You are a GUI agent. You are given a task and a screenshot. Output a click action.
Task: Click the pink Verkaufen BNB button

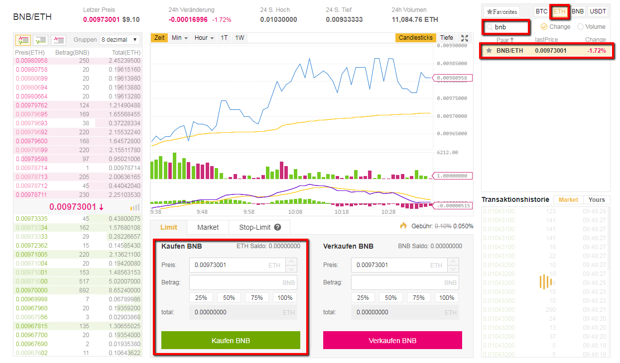click(392, 341)
